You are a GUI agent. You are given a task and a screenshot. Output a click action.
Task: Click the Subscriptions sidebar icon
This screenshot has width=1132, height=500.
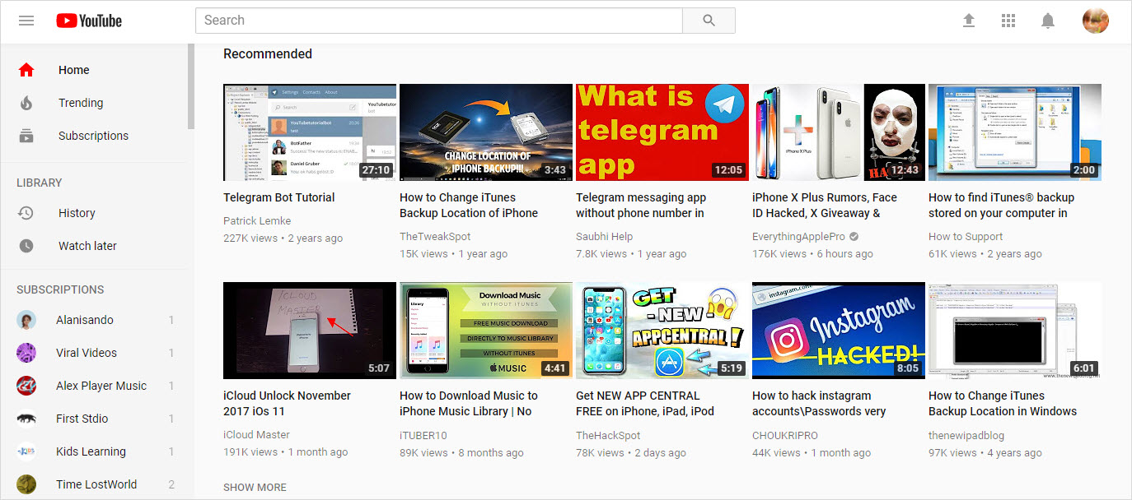[x=26, y=136]
